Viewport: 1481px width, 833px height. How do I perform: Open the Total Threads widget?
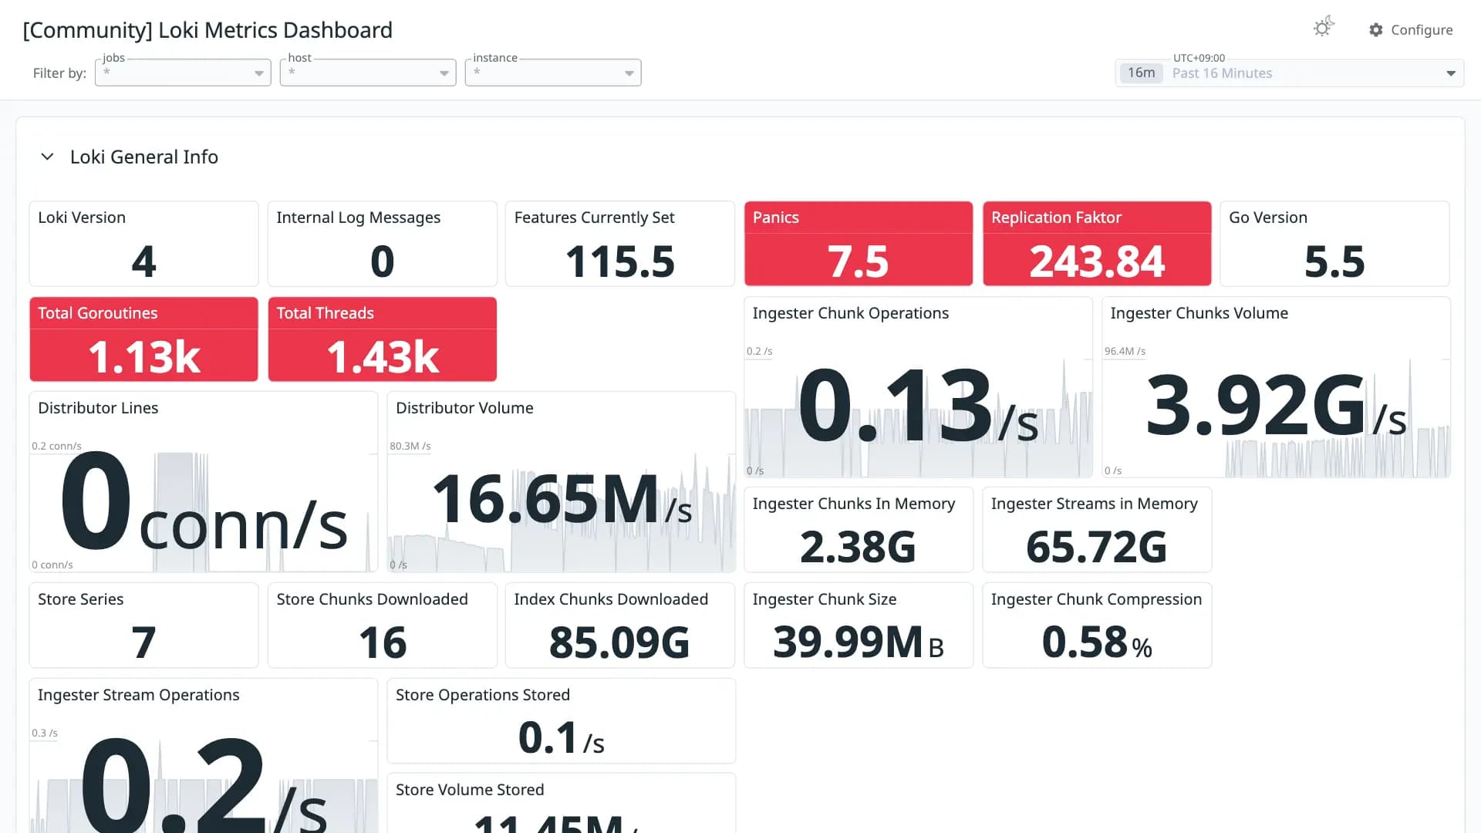(x=382, y=339)
